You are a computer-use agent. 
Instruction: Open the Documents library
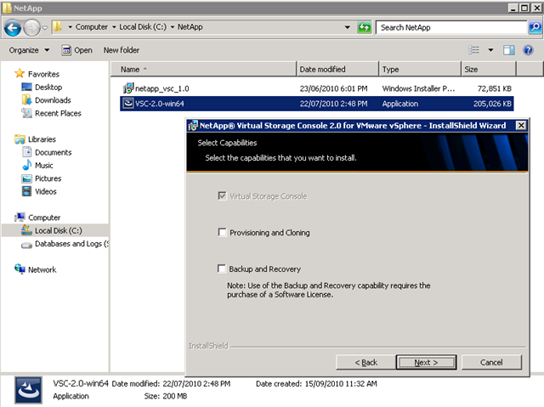(x=53, y=153)
